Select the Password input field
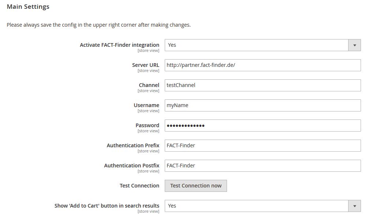Image resolution: width=380 pixels, height=220 pixels. click(x=263, y=126)
